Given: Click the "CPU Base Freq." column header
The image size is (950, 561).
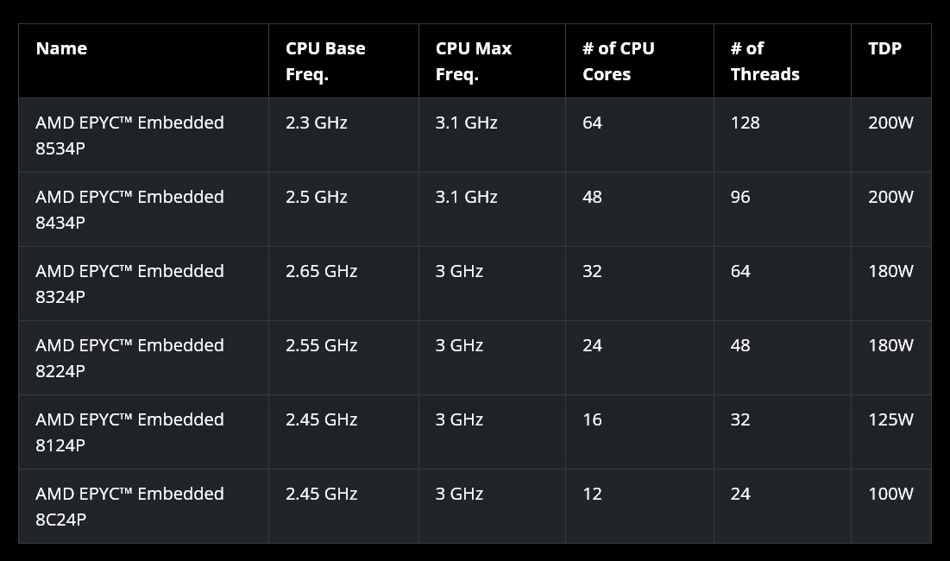Looking at the screenshot, I should point(325,61).
